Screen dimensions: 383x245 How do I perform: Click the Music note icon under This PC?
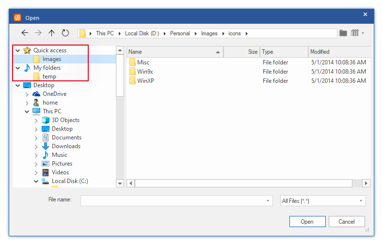pyautogui.click(x=46, y=155)
